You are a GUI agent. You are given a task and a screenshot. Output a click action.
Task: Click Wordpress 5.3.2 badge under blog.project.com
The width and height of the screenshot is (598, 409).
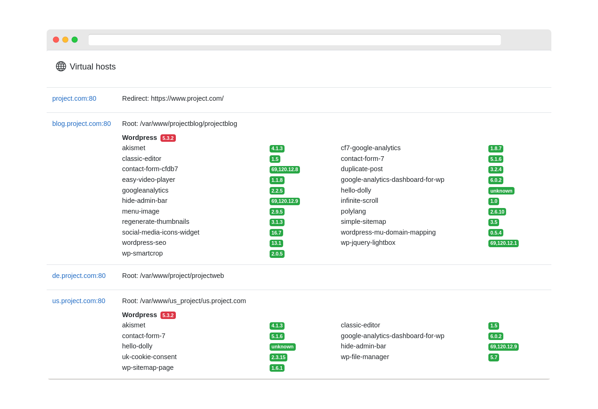(168, 138)
